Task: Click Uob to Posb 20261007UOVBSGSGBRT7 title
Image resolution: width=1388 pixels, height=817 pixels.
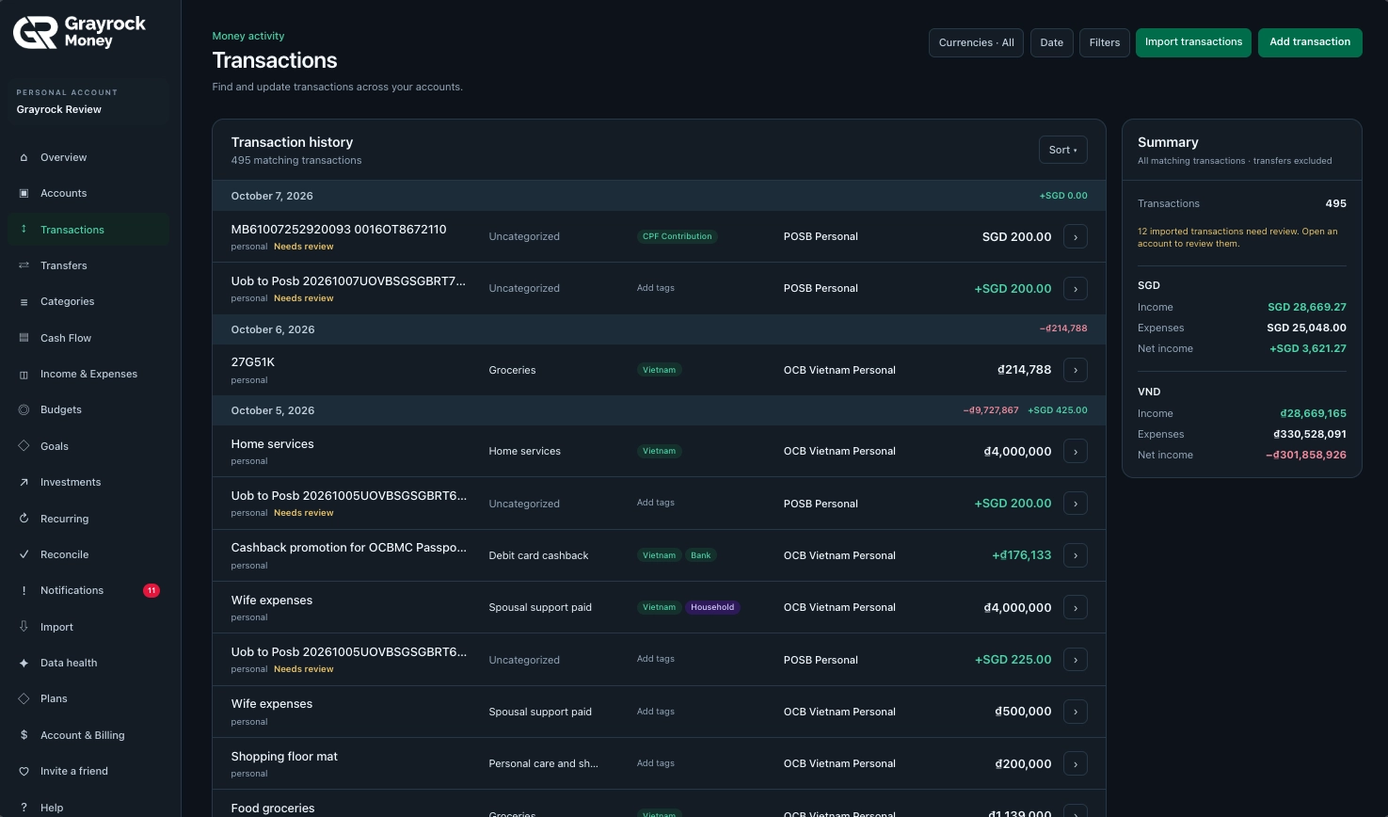Action: (x=348, y=281)
